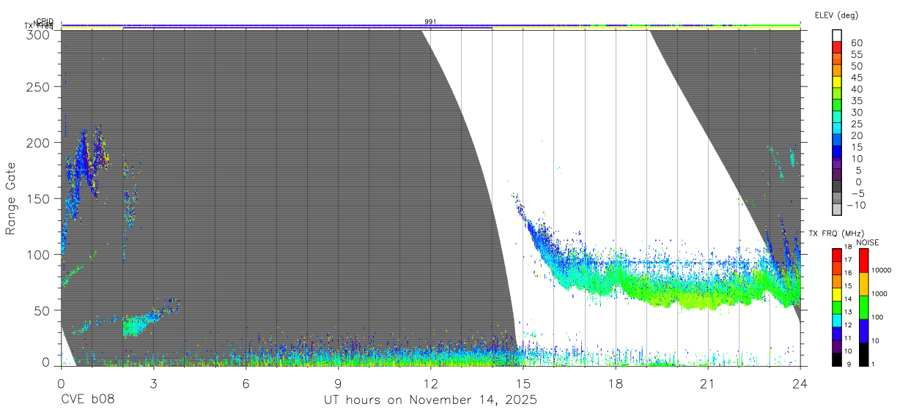This screenshot has height=415, width=900.
Task: Click the ELEV colorbar label 45
Action: point(856,78)
